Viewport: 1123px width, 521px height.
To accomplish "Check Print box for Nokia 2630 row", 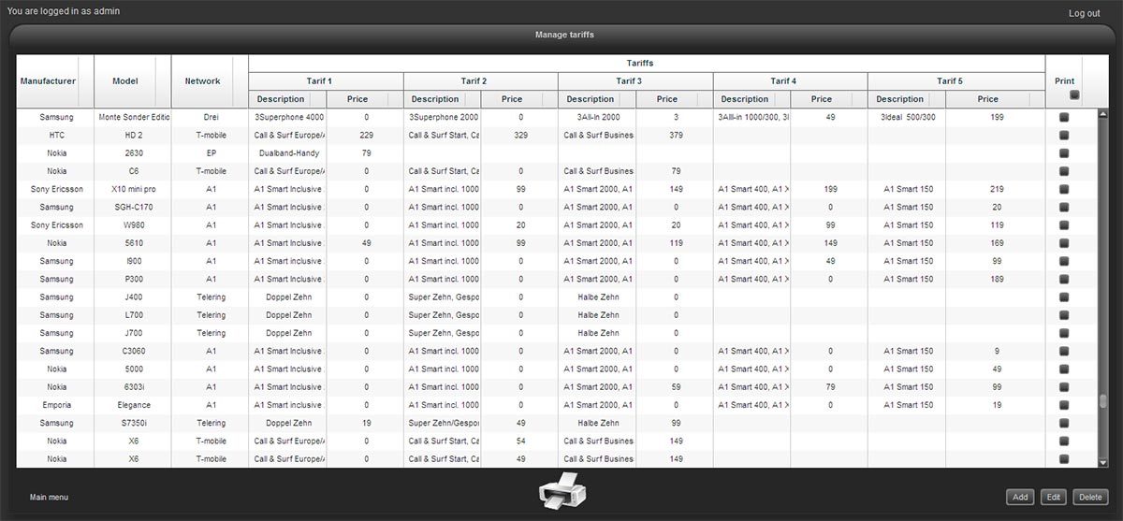I will pyautogui.click(x=1064, y=153).
